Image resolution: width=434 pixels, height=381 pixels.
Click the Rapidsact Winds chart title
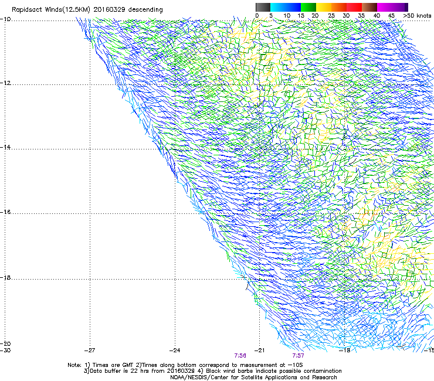pos(87,10)
